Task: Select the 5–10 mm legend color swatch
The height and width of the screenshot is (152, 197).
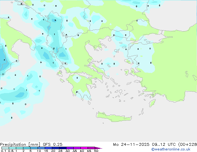Action: [x=34, y=148]
